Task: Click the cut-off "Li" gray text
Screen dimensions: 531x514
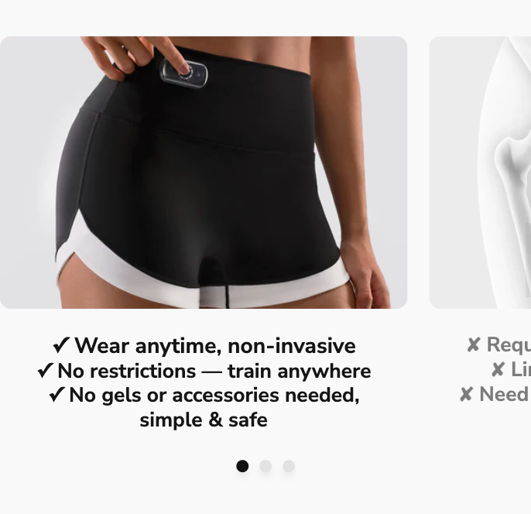Action: pyautogui.click(x=521, y=369)
